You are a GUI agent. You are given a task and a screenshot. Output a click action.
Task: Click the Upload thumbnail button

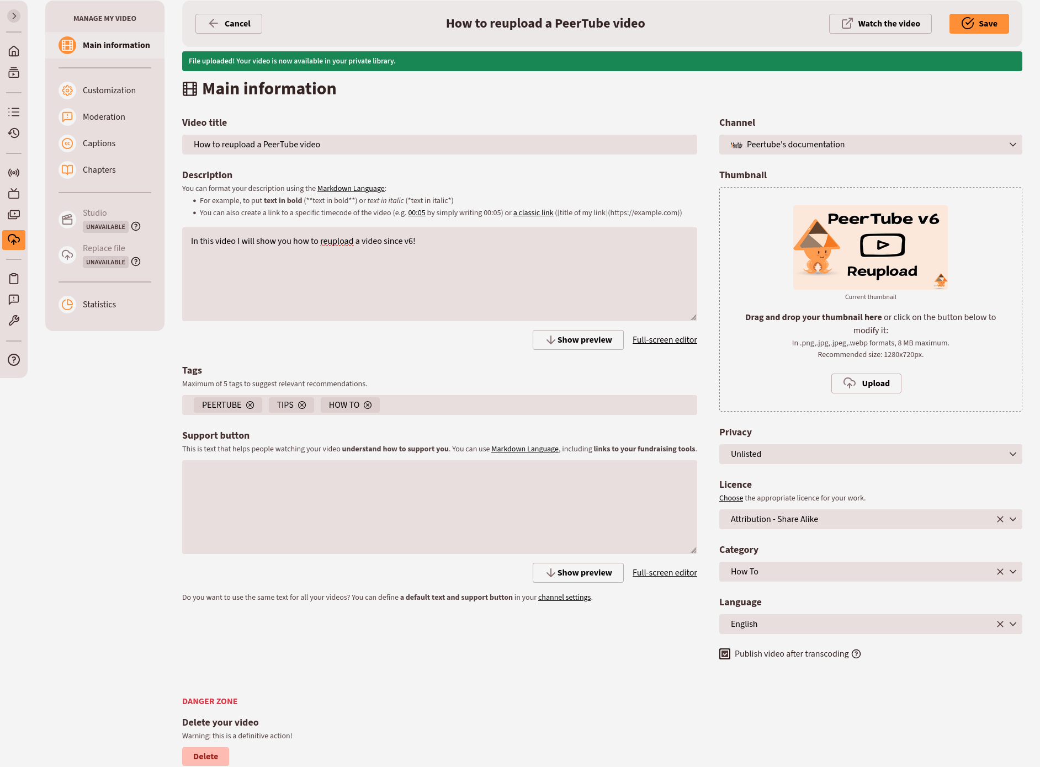click(x=866, y=383)
